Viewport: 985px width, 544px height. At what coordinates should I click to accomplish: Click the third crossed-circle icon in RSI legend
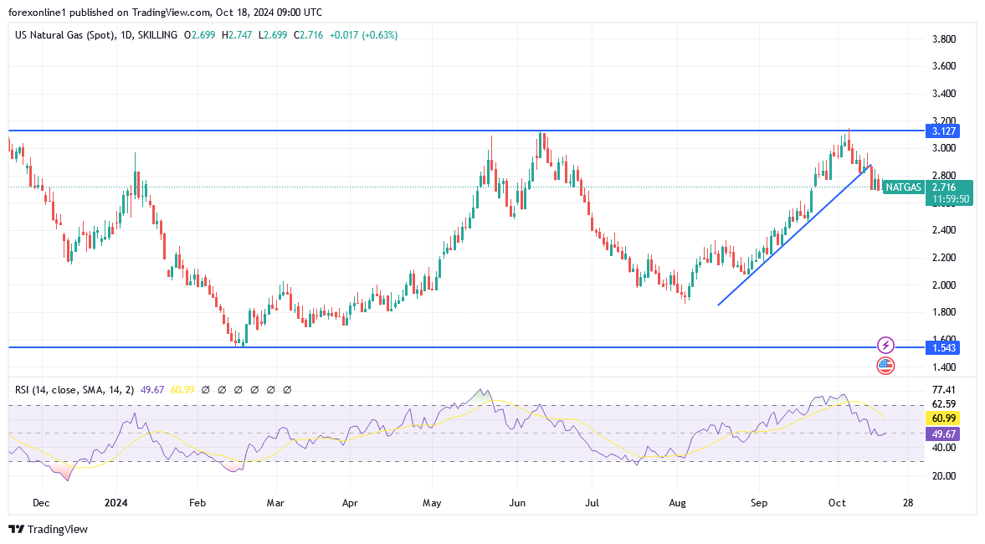tap(239, 389)
